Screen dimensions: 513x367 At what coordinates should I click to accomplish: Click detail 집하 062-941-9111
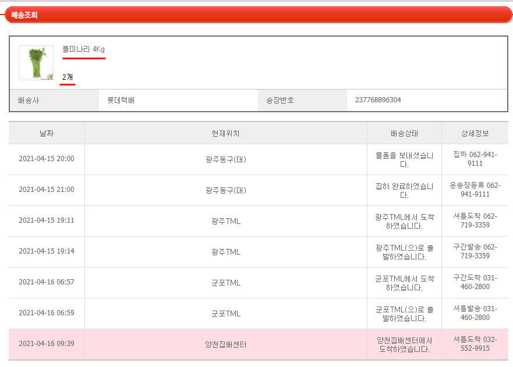tap(475, 159)
